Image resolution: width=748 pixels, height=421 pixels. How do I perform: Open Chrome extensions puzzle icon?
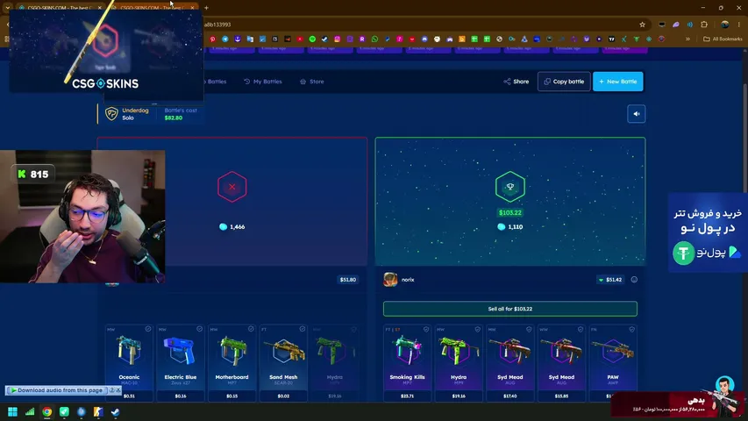tap(704, 25)
